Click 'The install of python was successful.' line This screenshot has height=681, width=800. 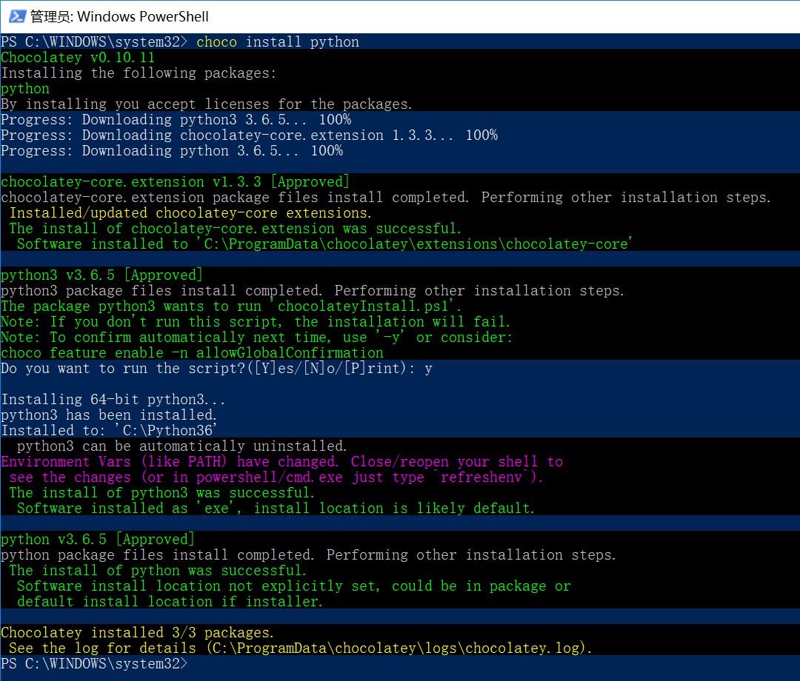pos(158,571)
